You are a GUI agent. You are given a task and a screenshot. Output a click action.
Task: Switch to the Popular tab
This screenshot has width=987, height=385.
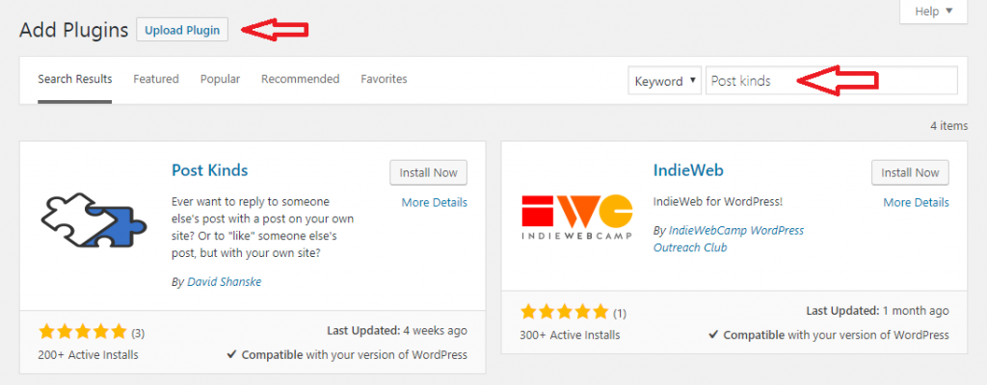(x=221, y=79)
